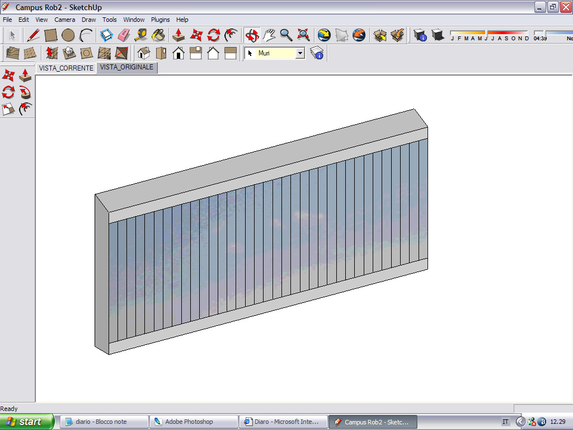Select Move in the left tool panel
Screen dimensions: 573x430
(8, 76)
